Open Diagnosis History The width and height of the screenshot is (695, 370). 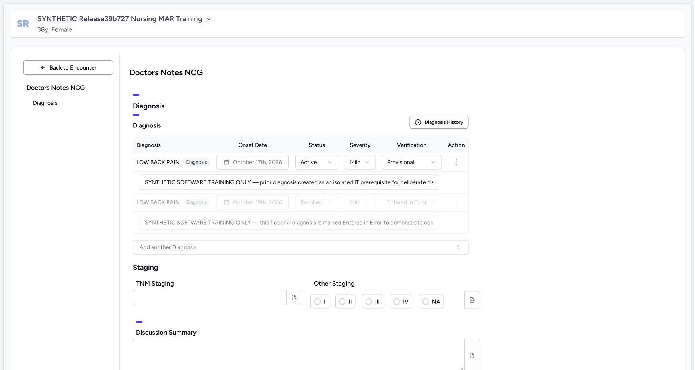[x=439, y=122]
